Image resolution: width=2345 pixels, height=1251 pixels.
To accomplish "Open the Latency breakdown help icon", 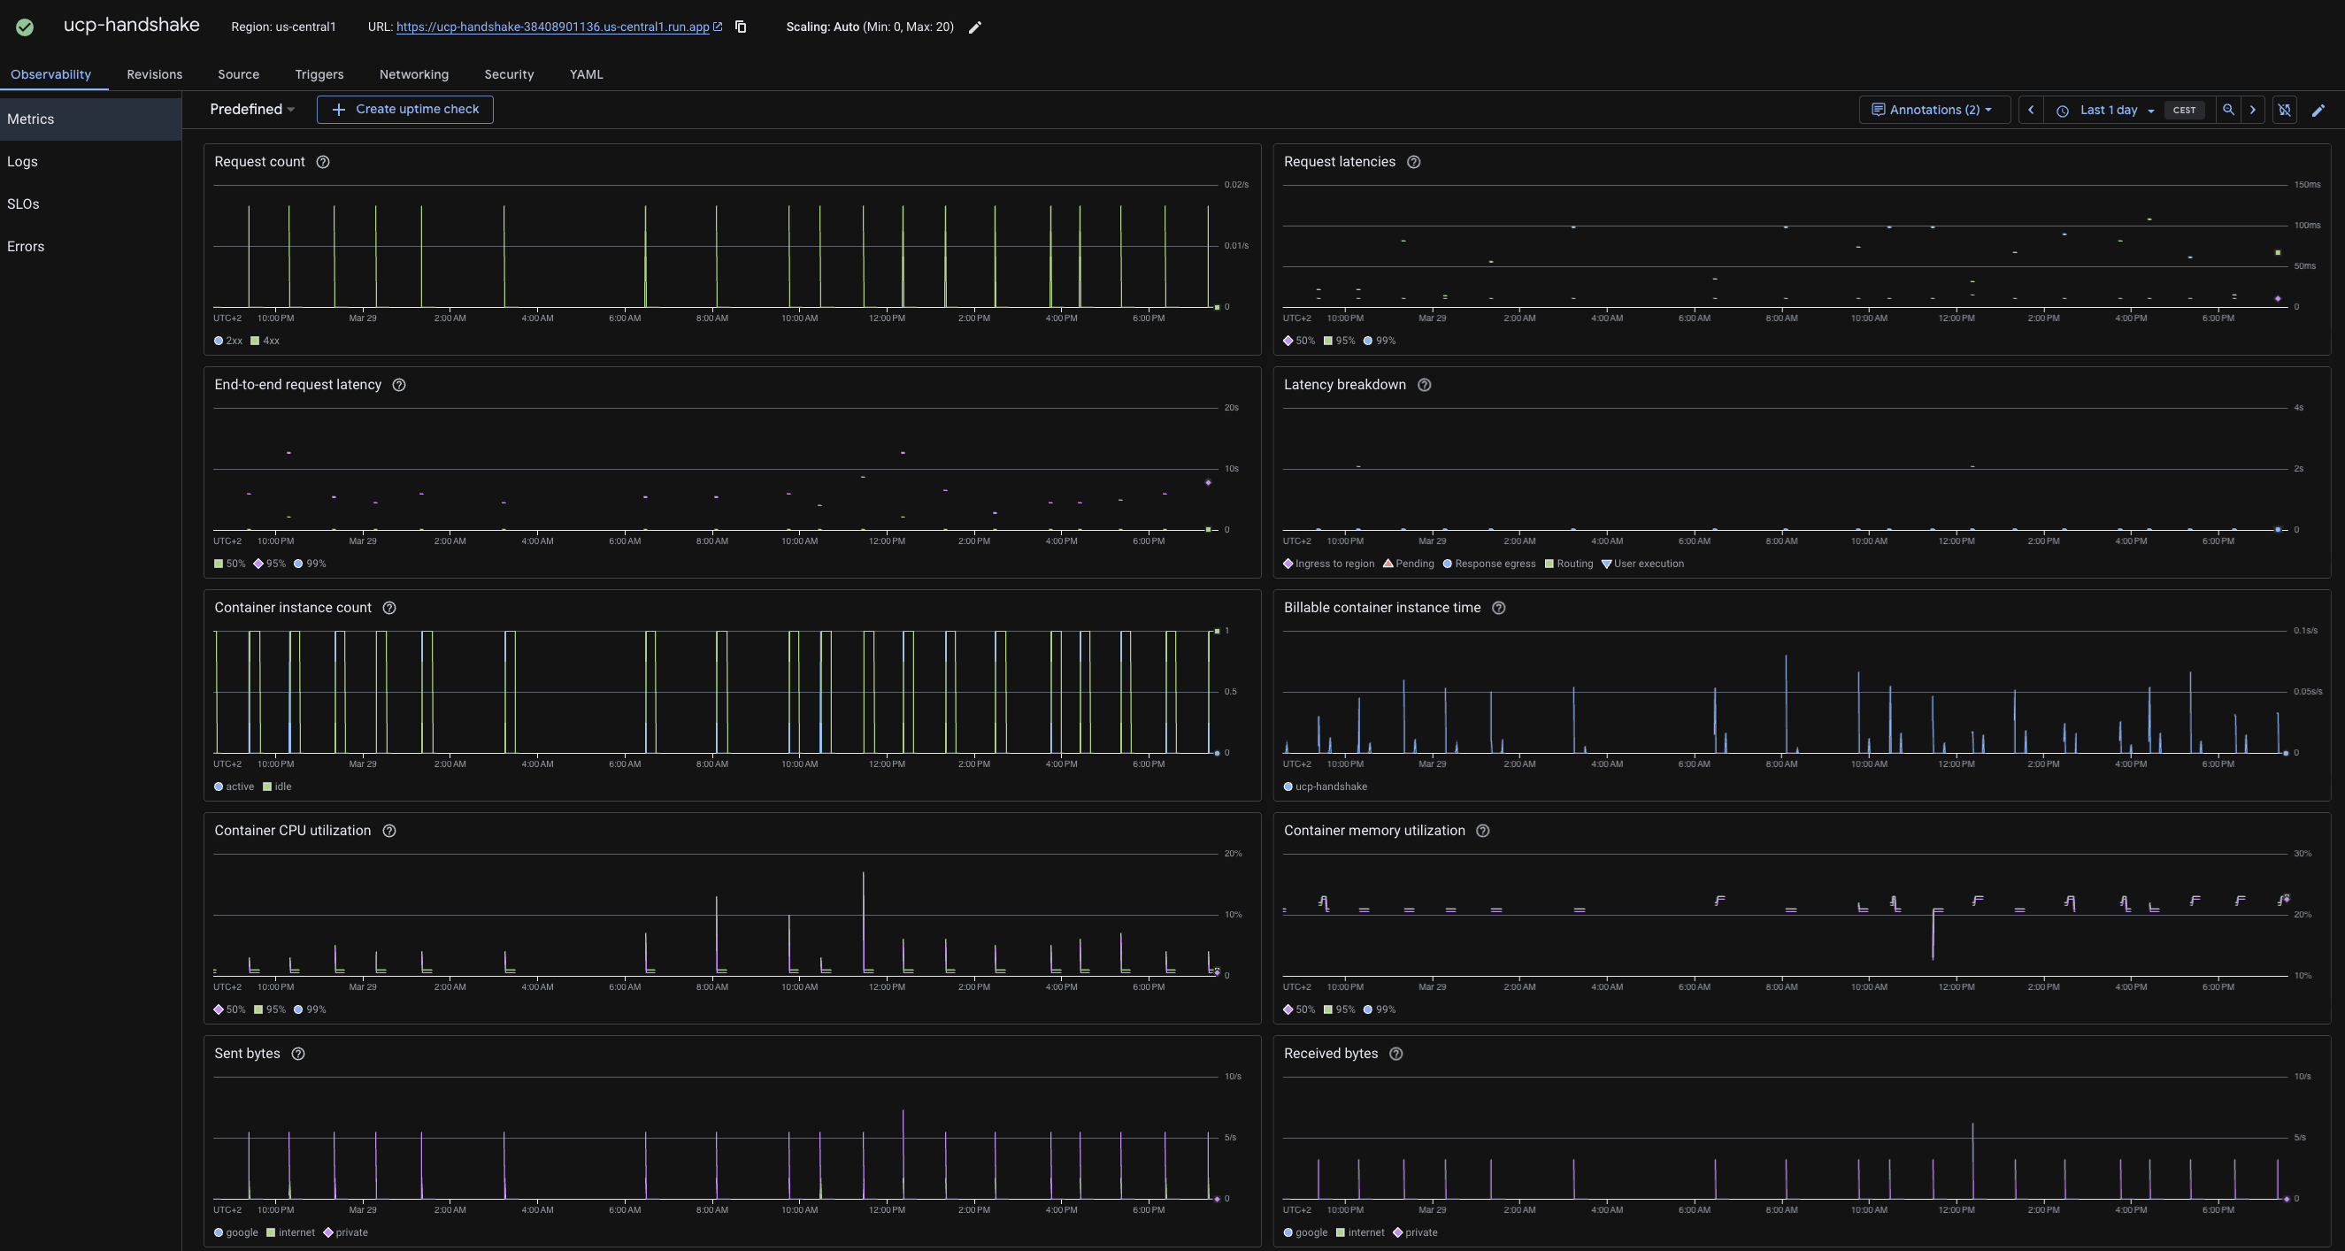I will (x=1425, y=385).
